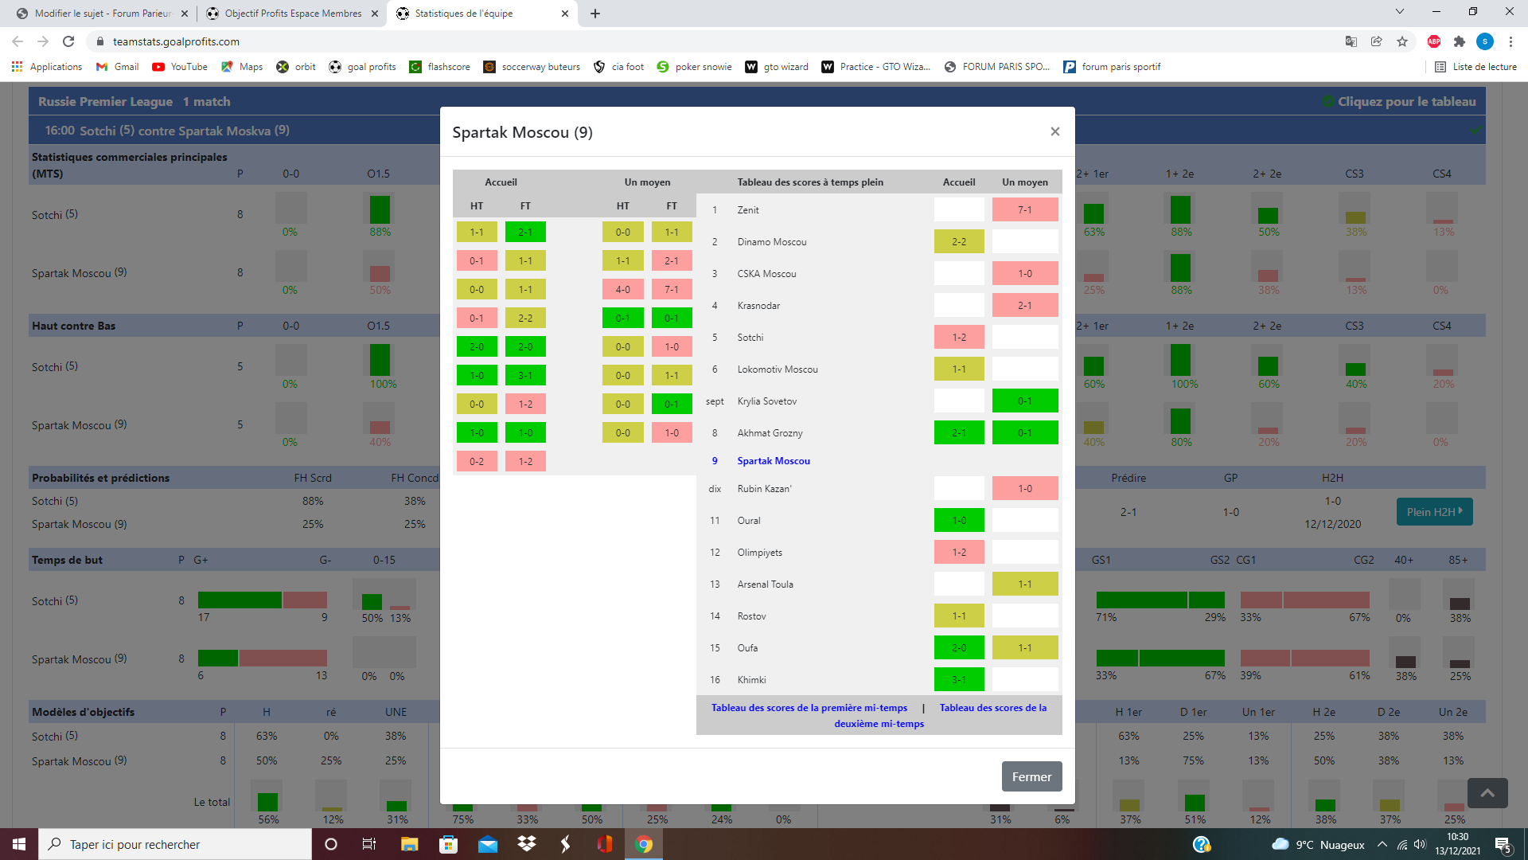The height and width of the screenshot is (860, 1528).
Task: Open the Windows Start menu
Action: coord(19,844)
